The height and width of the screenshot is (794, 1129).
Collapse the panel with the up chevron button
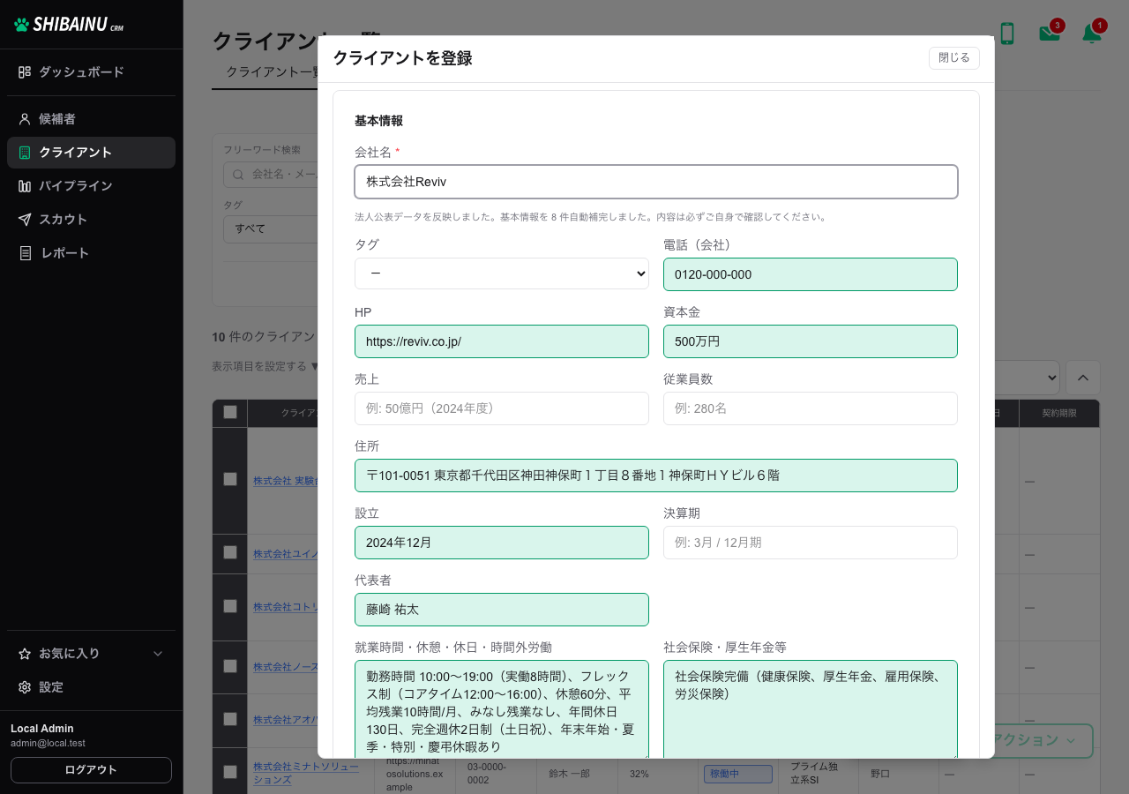[x=1083, y=378]
